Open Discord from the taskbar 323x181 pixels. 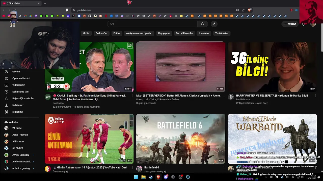166,177
